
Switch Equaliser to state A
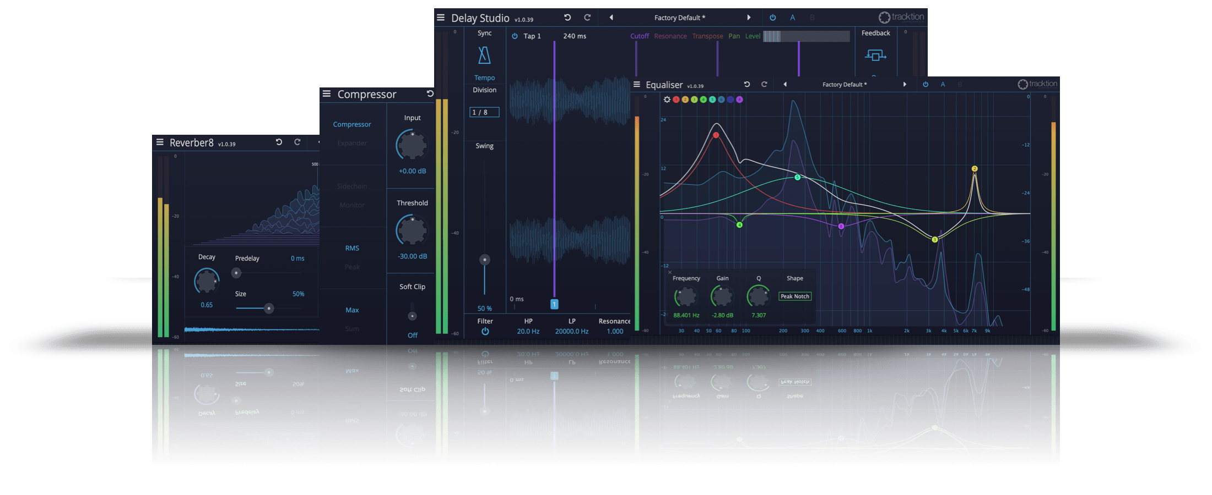pyautogui.click(x=943, y=84)
